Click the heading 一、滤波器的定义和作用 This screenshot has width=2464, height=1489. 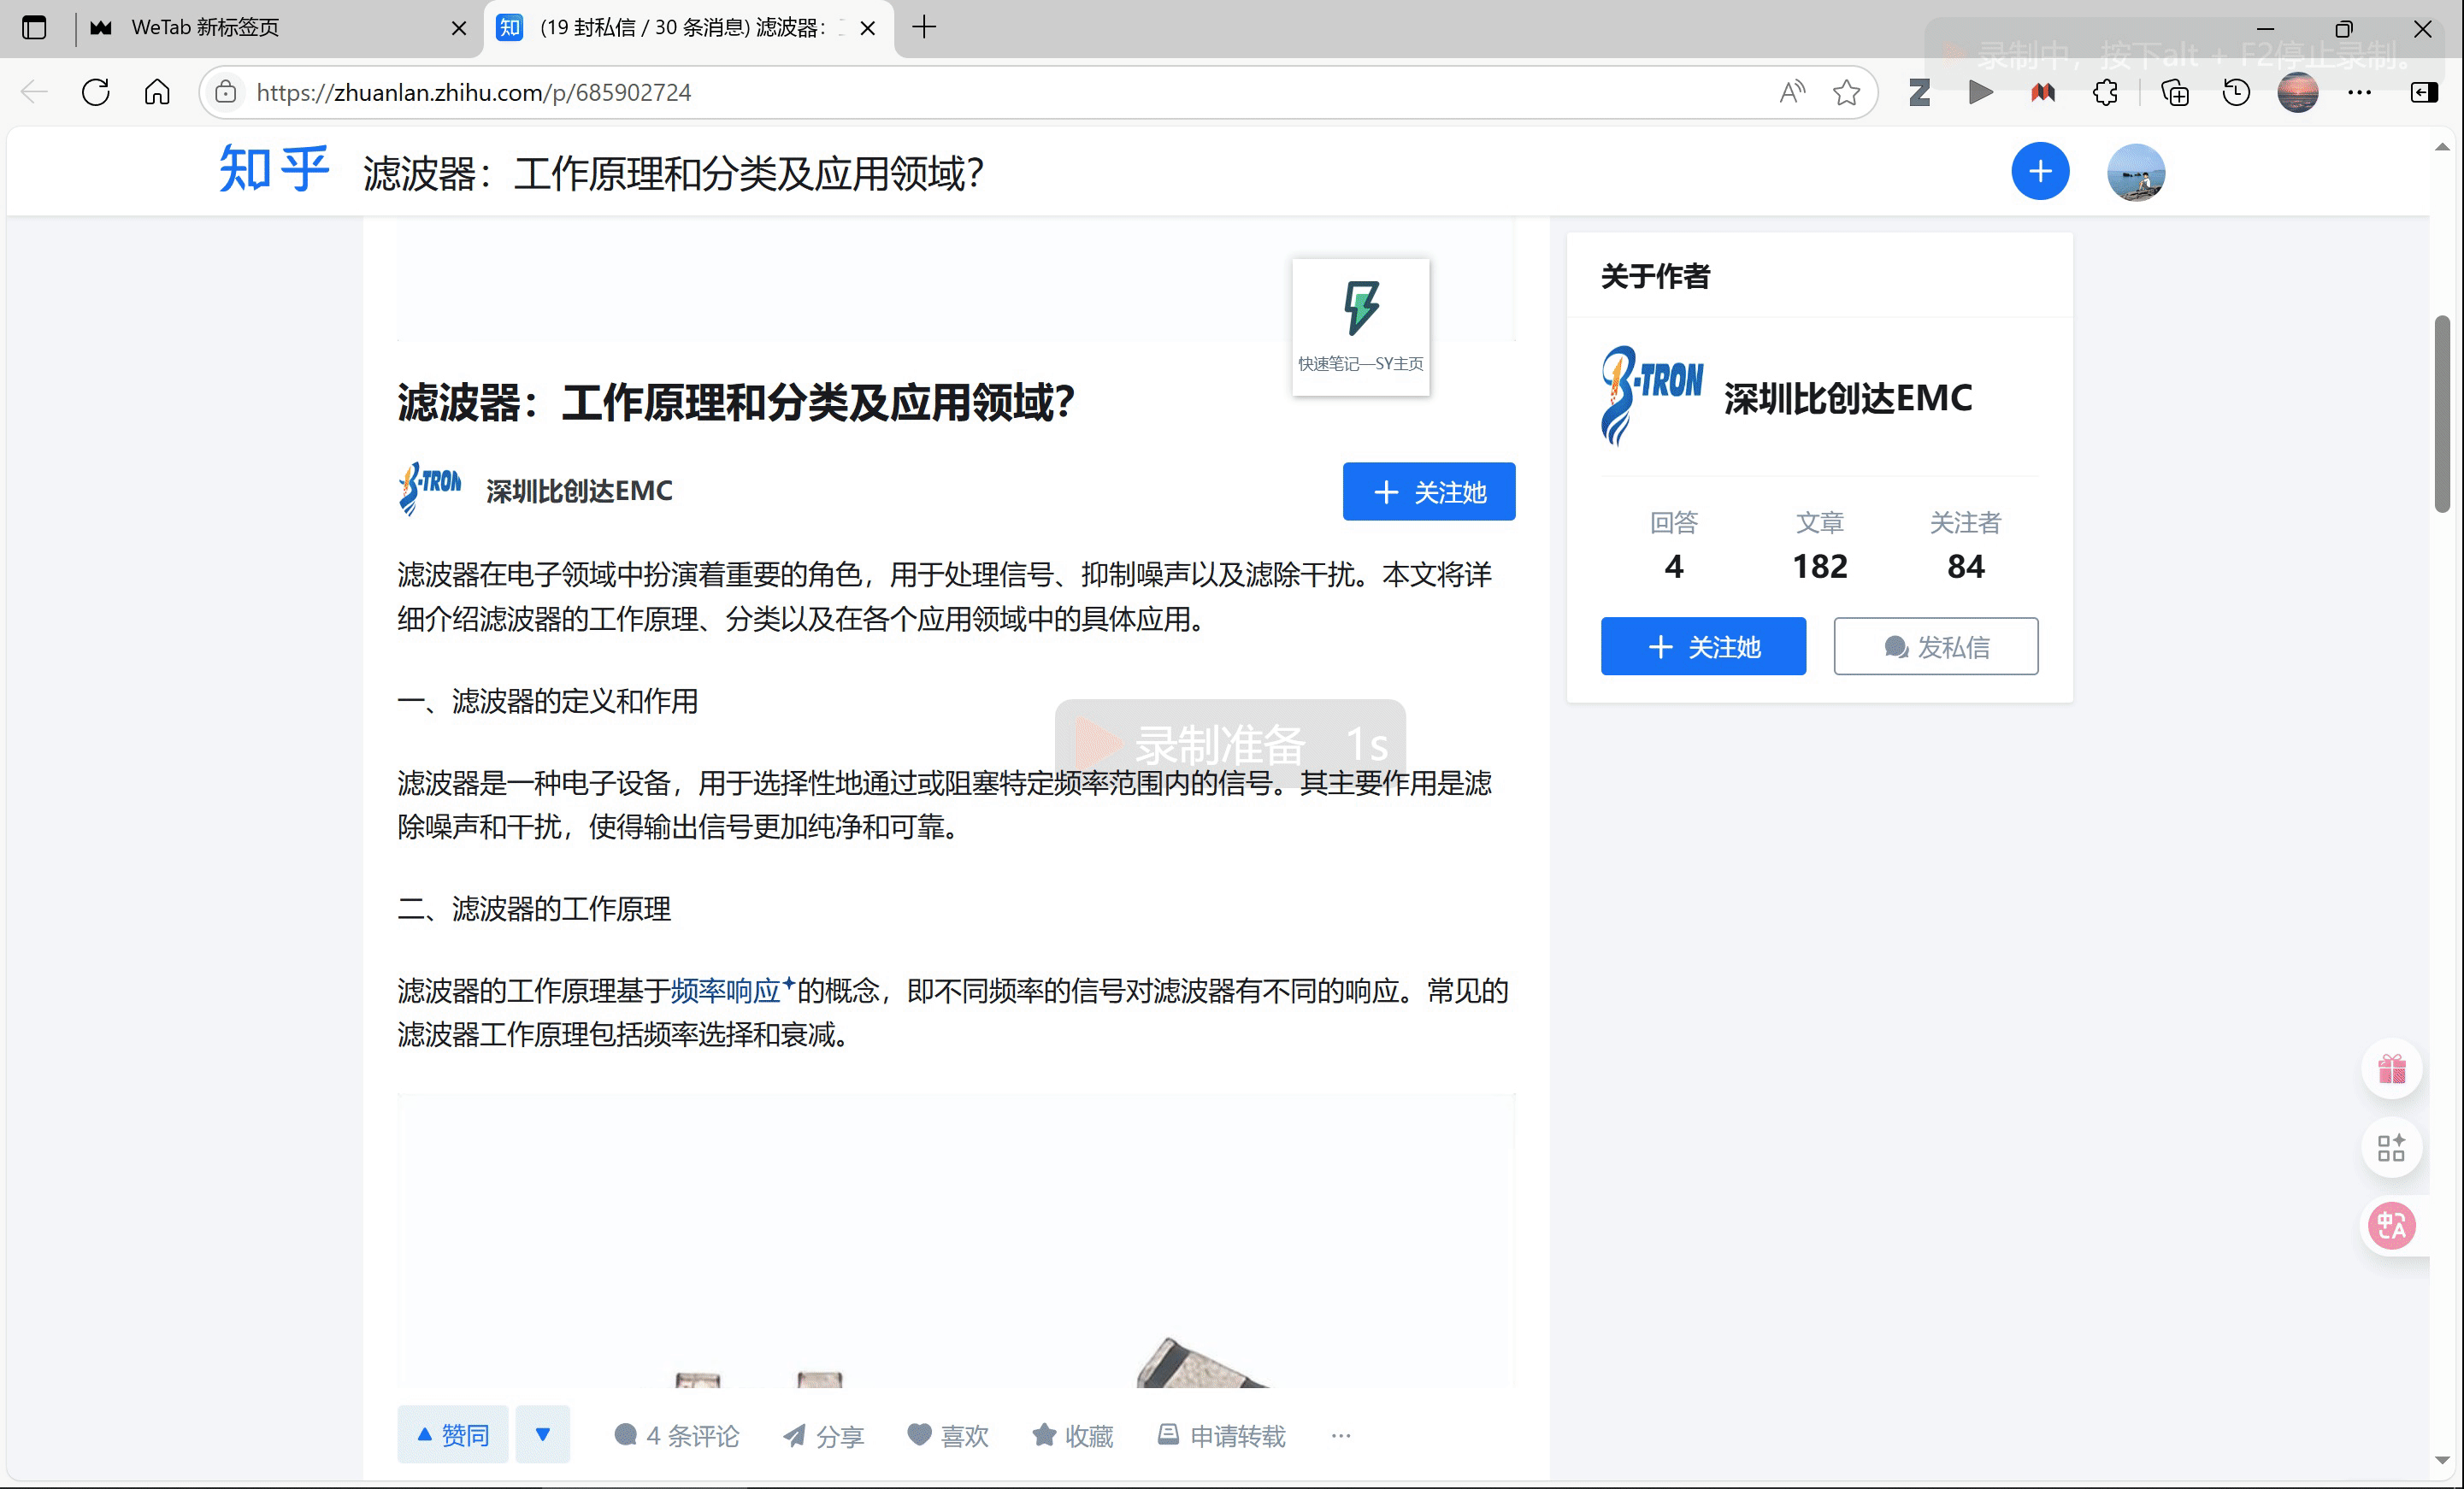[548, 701]
